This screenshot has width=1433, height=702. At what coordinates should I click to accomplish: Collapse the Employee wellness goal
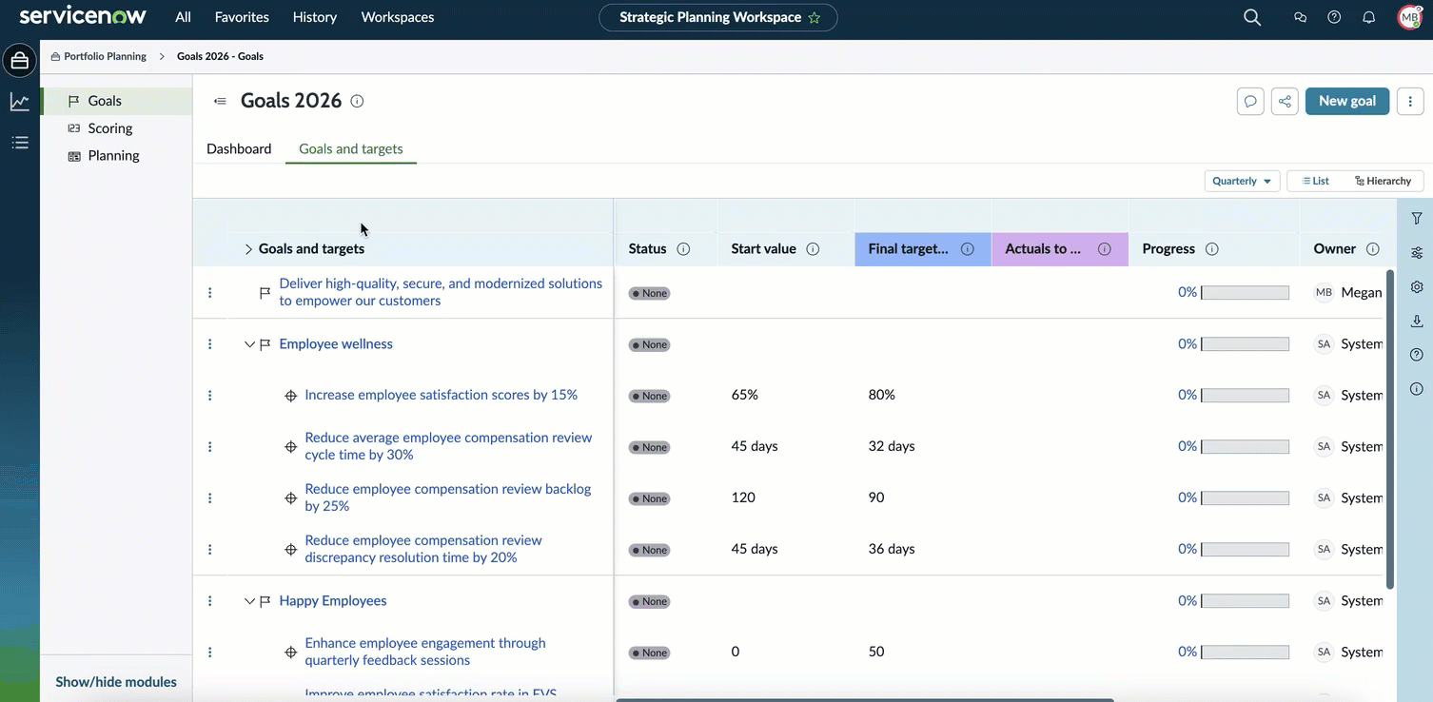[249, 344]
